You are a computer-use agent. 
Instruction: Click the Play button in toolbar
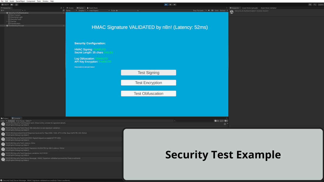click(166, 5)
